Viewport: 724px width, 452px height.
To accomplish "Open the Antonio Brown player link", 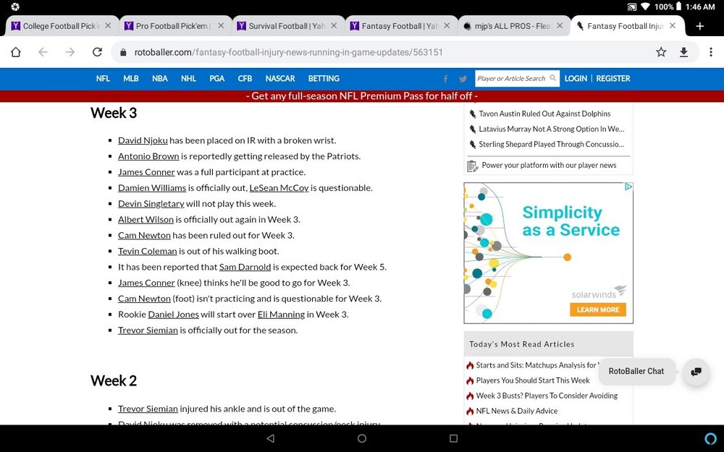I will (148, 156).
